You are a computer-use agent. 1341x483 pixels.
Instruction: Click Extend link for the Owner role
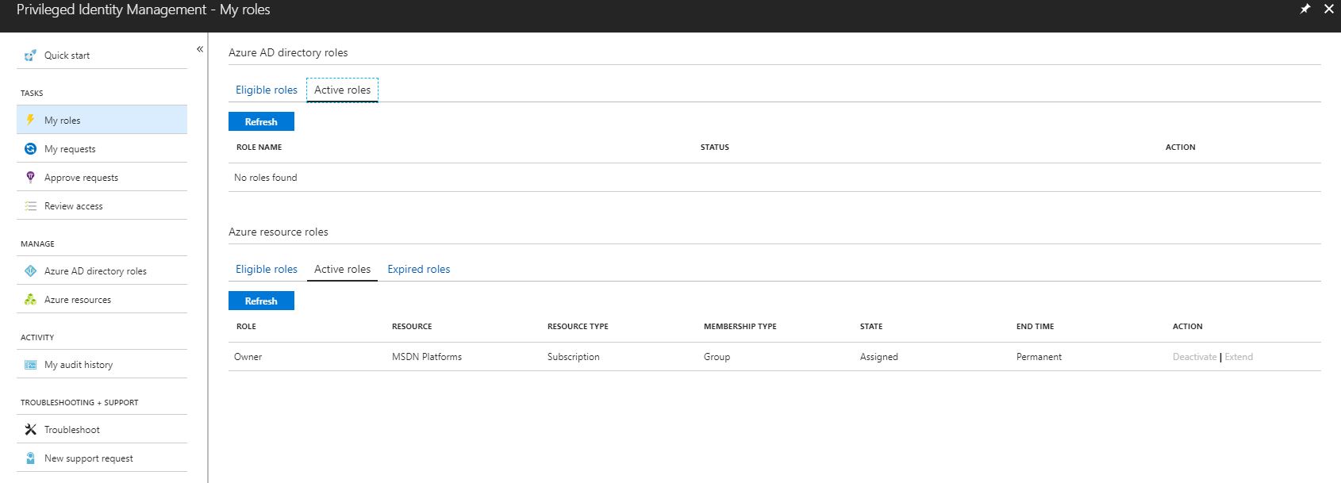point(1239,357)
